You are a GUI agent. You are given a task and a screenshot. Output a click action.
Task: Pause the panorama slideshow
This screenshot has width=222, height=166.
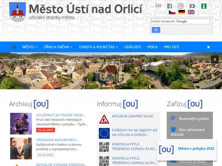[215, 59]
